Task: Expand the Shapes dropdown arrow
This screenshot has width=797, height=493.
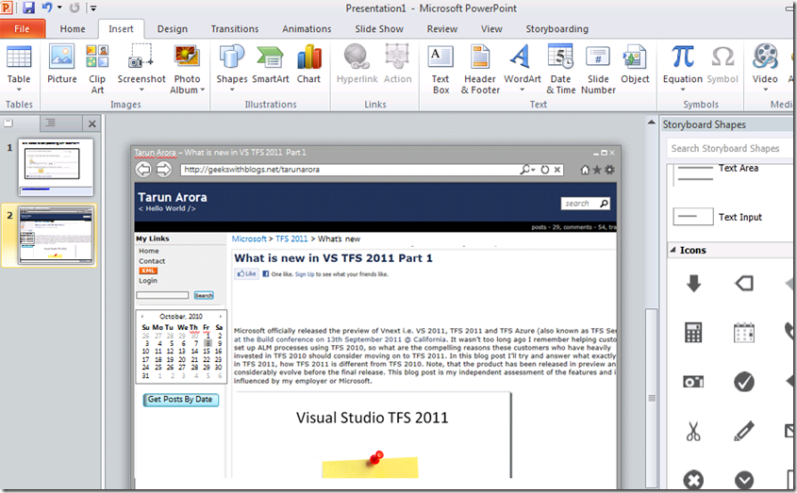Action: pos(232,90)
